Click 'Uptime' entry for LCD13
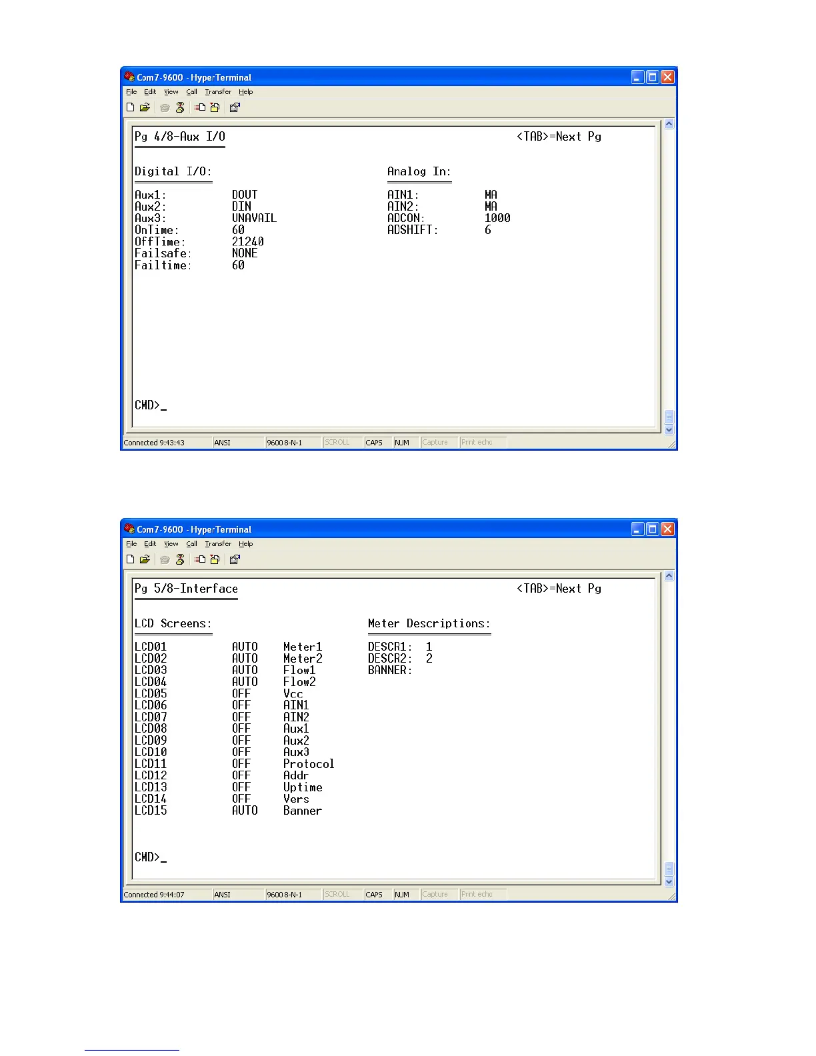This screenshot has height=1056, width=816. point(303,787)
